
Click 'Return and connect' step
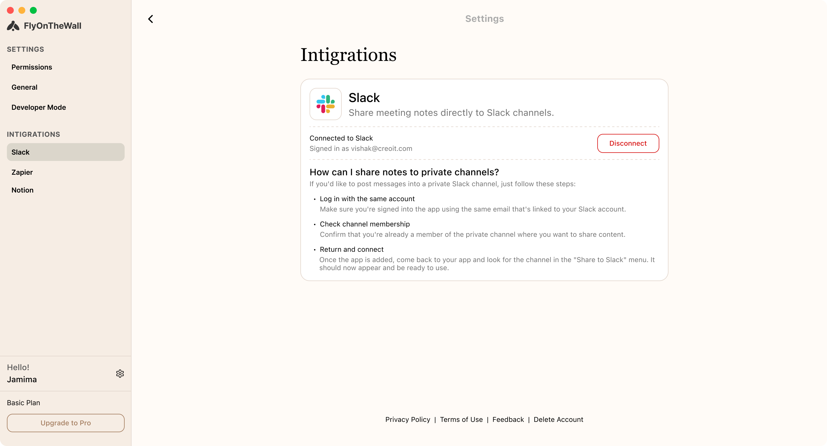[x=351, y=249]
